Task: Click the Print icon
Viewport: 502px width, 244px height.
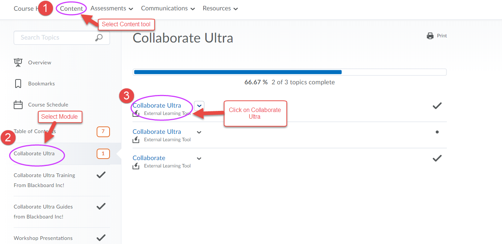Action: pos(430,35)
